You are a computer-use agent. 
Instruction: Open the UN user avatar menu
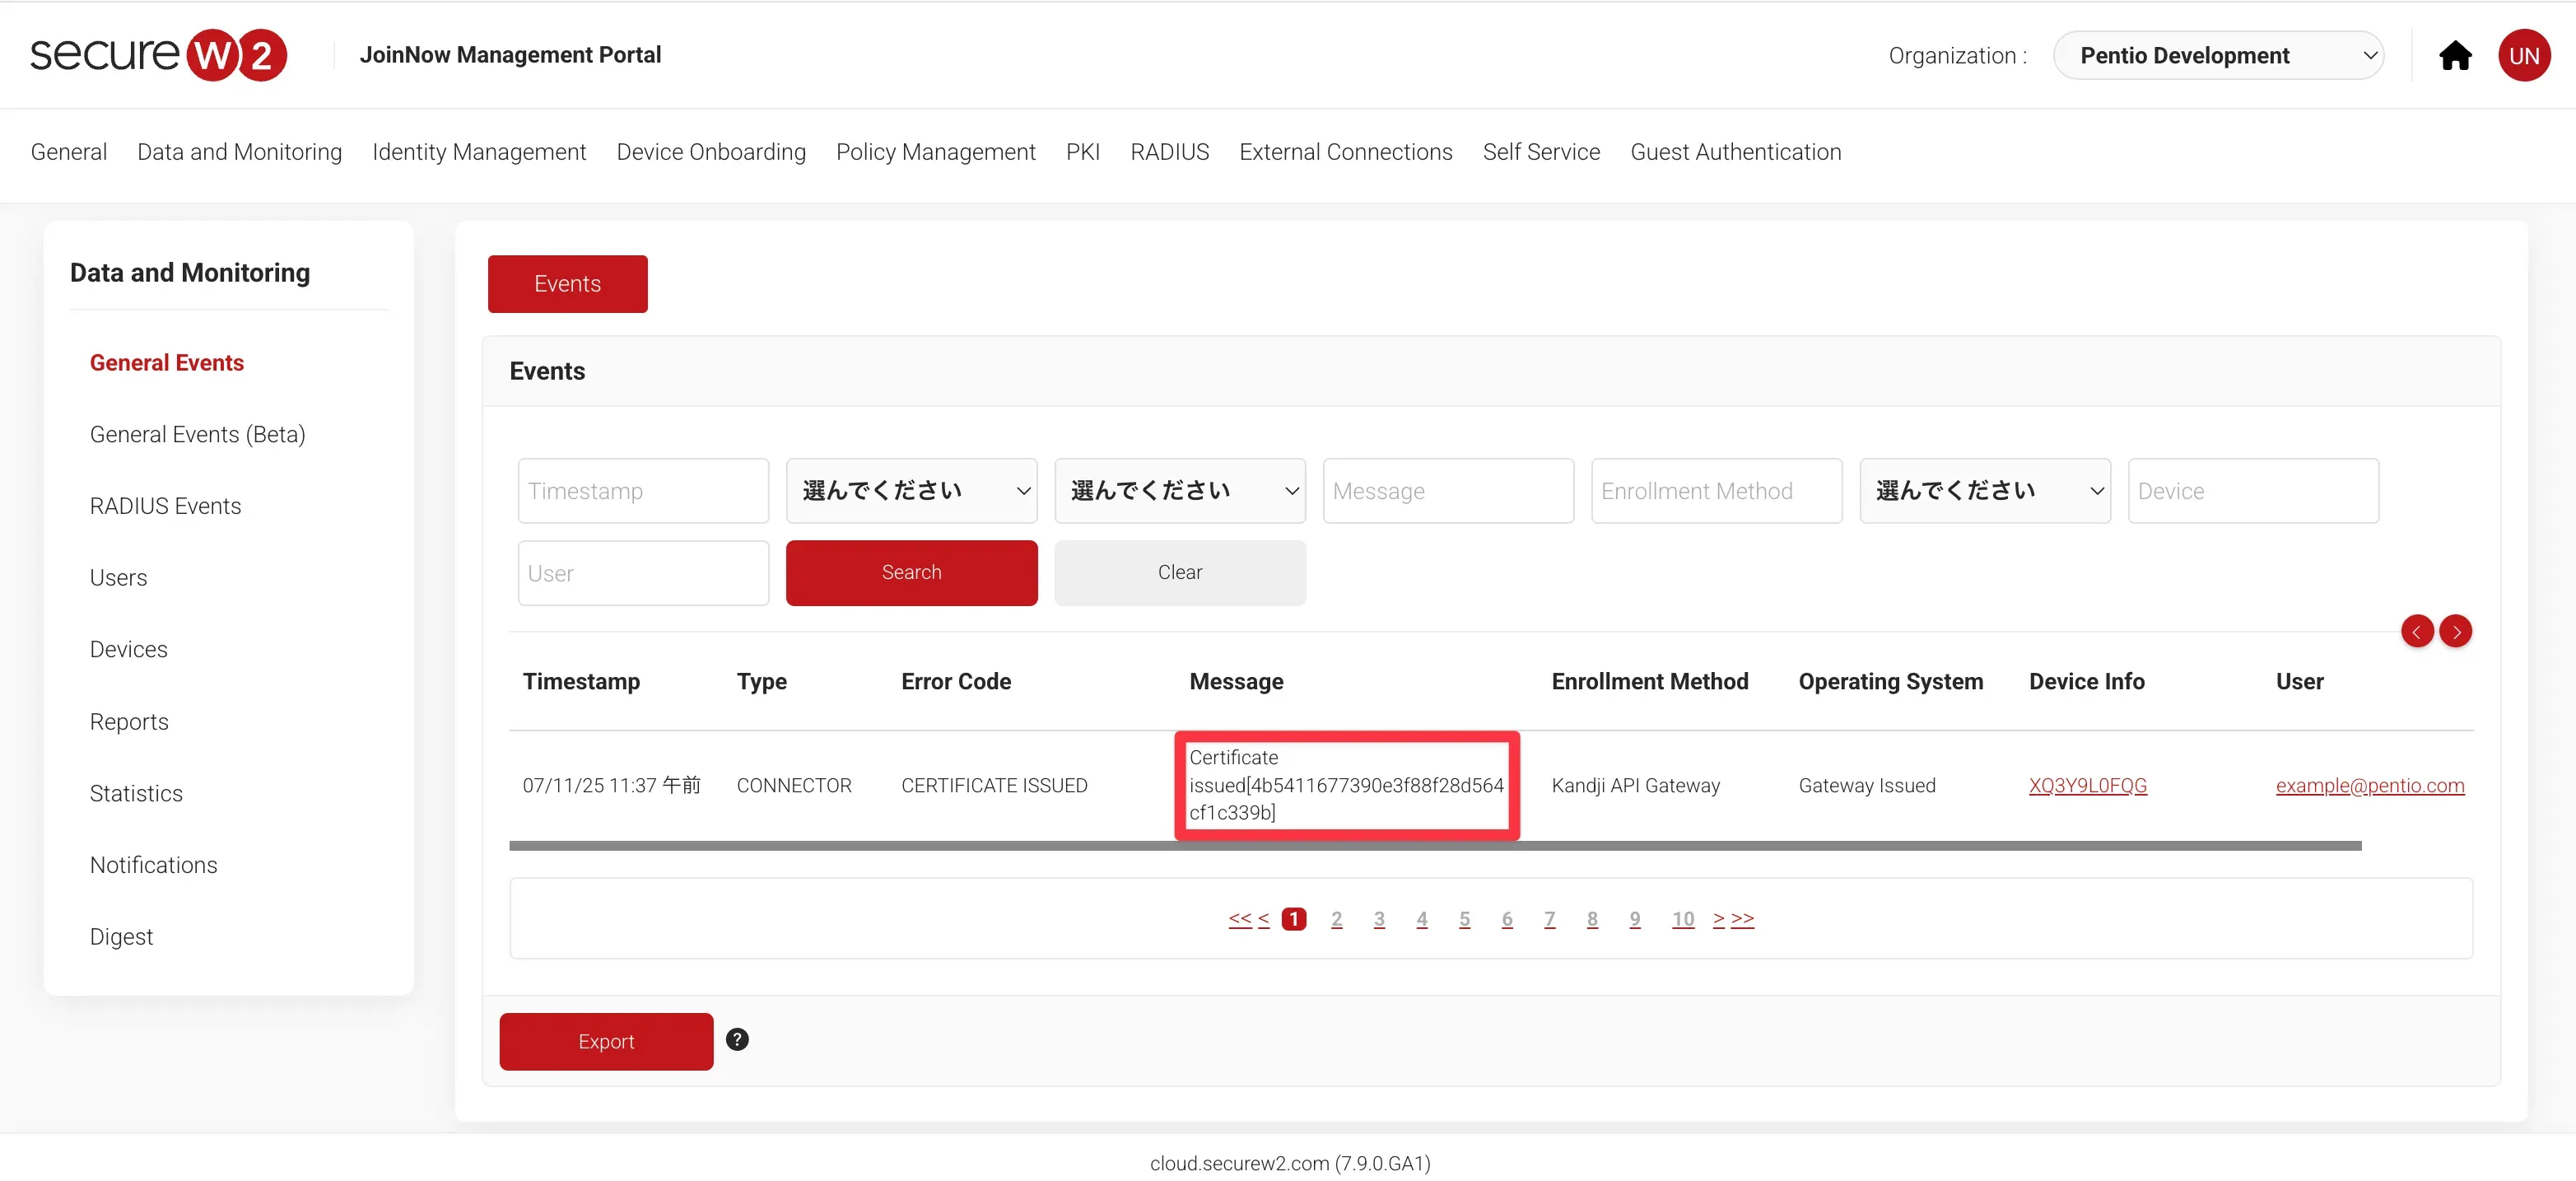[x=2523, y=56]
